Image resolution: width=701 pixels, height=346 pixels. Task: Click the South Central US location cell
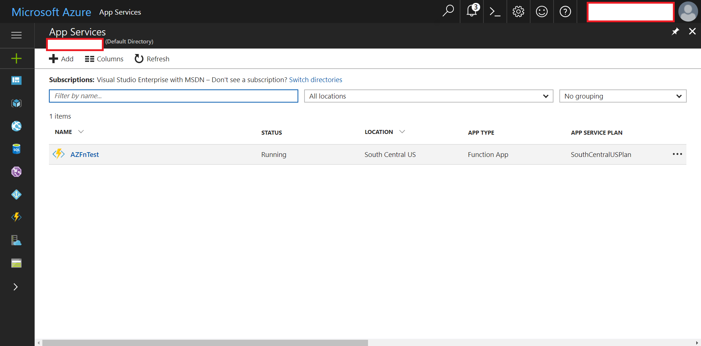390,154
